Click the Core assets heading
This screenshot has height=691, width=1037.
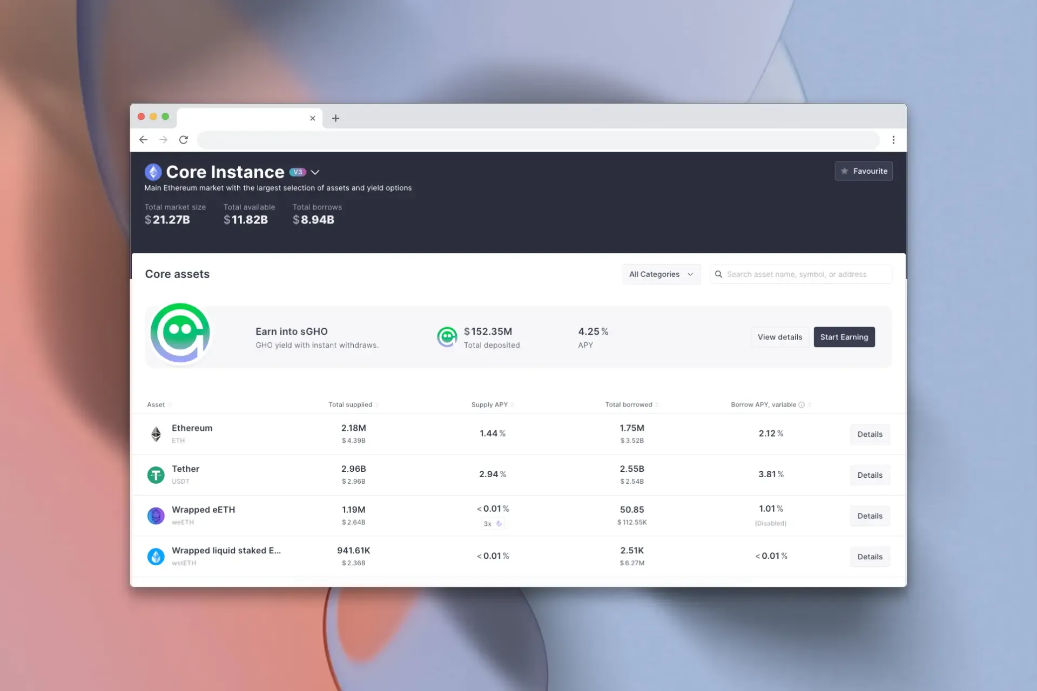coord(177,274)
